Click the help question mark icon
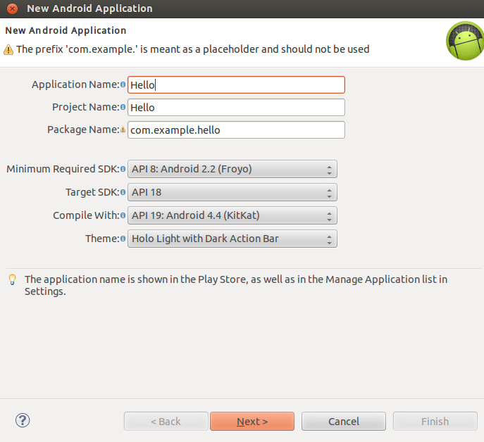Viewport: 484px width, 442px height. click(x=23, y=421)
